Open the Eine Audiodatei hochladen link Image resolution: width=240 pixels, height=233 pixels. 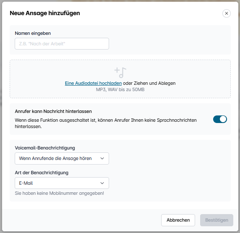click(93, 83)
